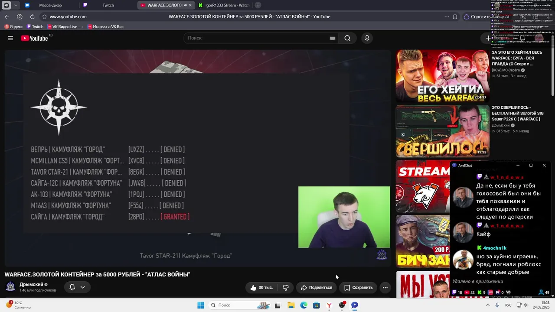Click the channel watermark in the player
The height and width of the screenshot is (312, 555).
click(x=382, y=255)
